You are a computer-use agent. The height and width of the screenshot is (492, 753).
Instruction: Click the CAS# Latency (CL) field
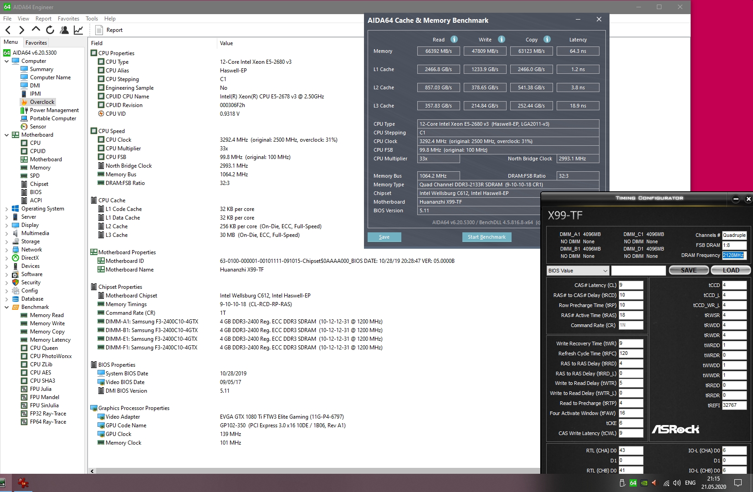(630, 285)
